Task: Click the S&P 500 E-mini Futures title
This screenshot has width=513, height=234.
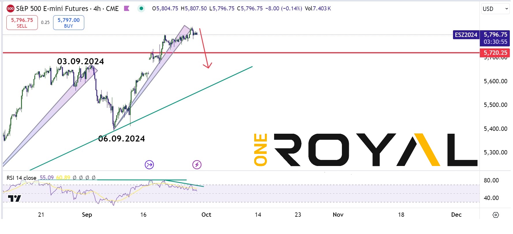Action: pyautogui.click(x=52, y=9)
